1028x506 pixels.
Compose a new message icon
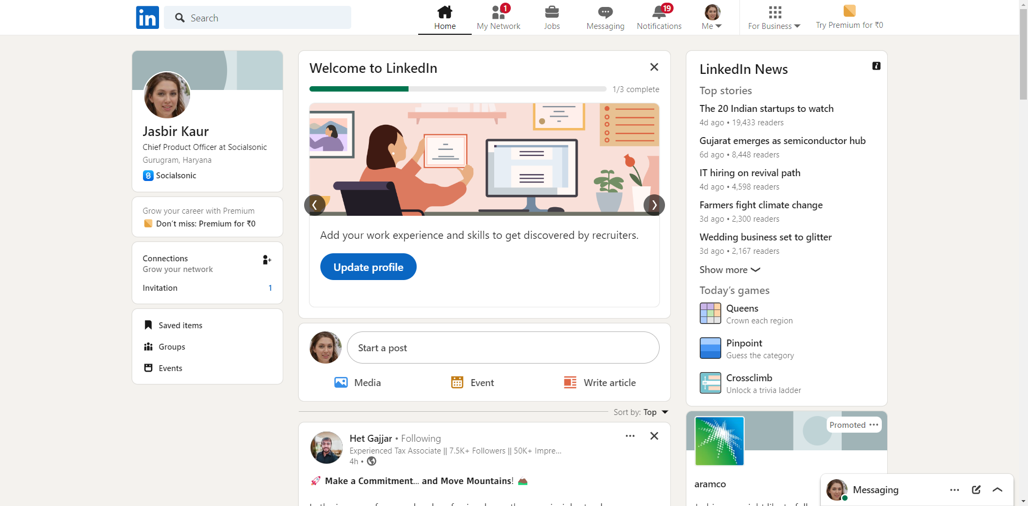tap(976, 490)
